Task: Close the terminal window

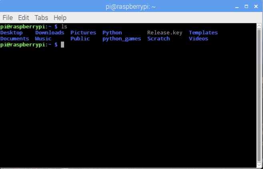Action: (x=256, y=6)
